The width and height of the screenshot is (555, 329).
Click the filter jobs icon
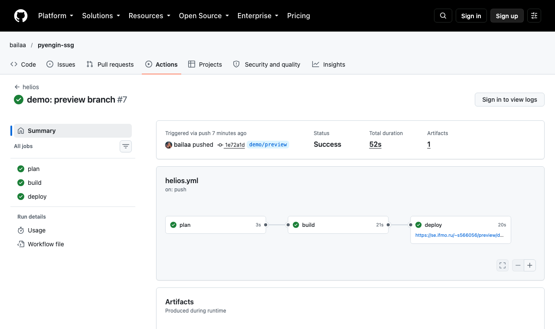point(126,146)
